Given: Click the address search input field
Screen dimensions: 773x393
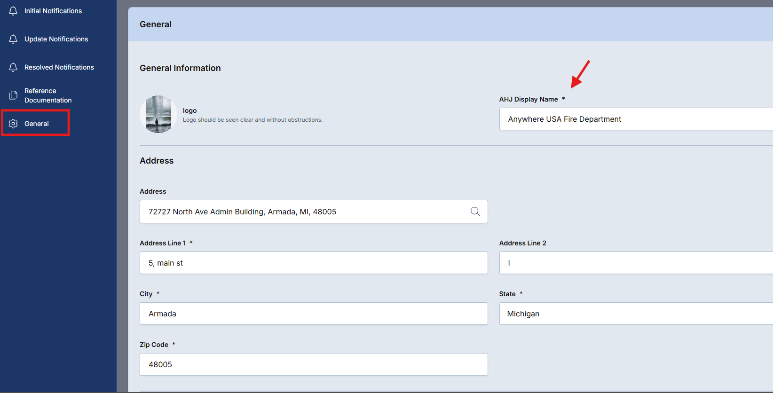Looking at the screenshot, I should coord(314,212).
